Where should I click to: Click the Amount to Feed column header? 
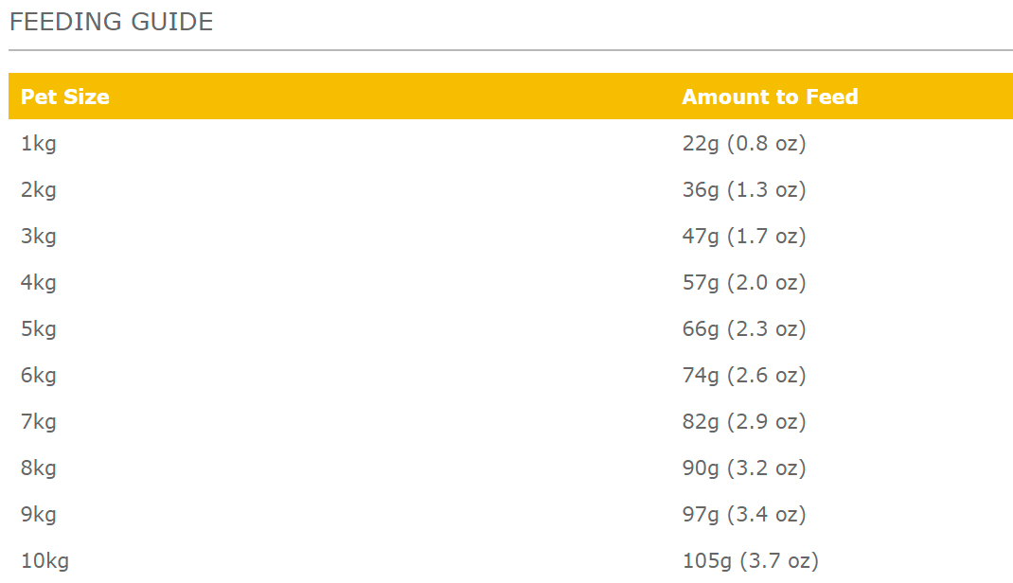pyautogui.click(x=770, y=97)
